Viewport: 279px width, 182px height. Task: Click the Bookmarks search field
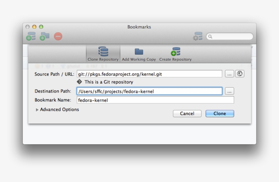[x=230, y=36]
